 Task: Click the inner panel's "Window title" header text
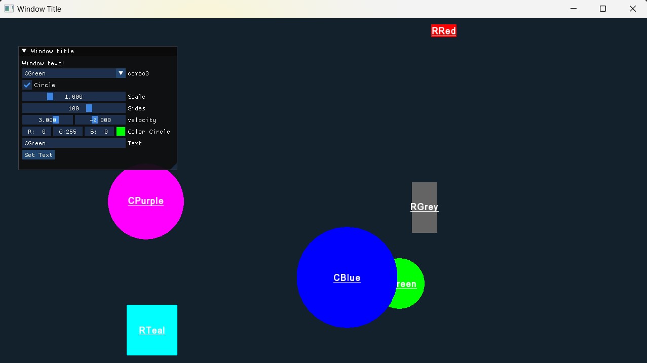pos(53,51)
